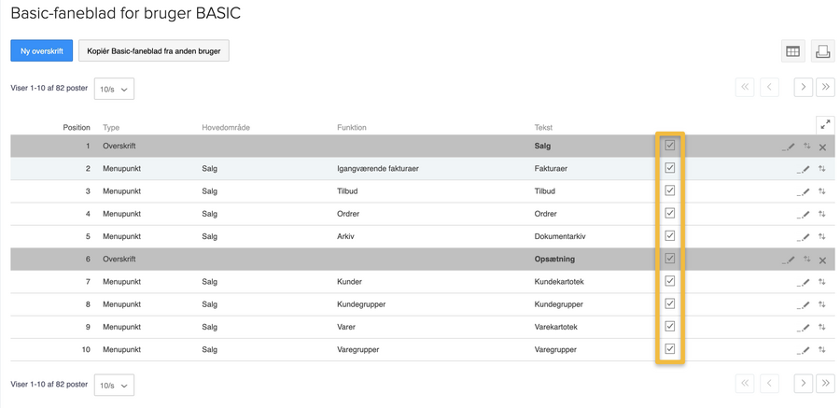840x408 pixels.
Task: Click the reorder arrows on the Varegrupper row
Action: pos(822,350)
